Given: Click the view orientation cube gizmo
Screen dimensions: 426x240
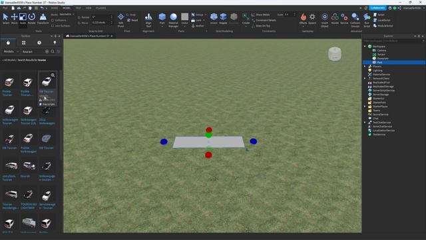Looking at the screenshot, I should click(x=335, y=54).
